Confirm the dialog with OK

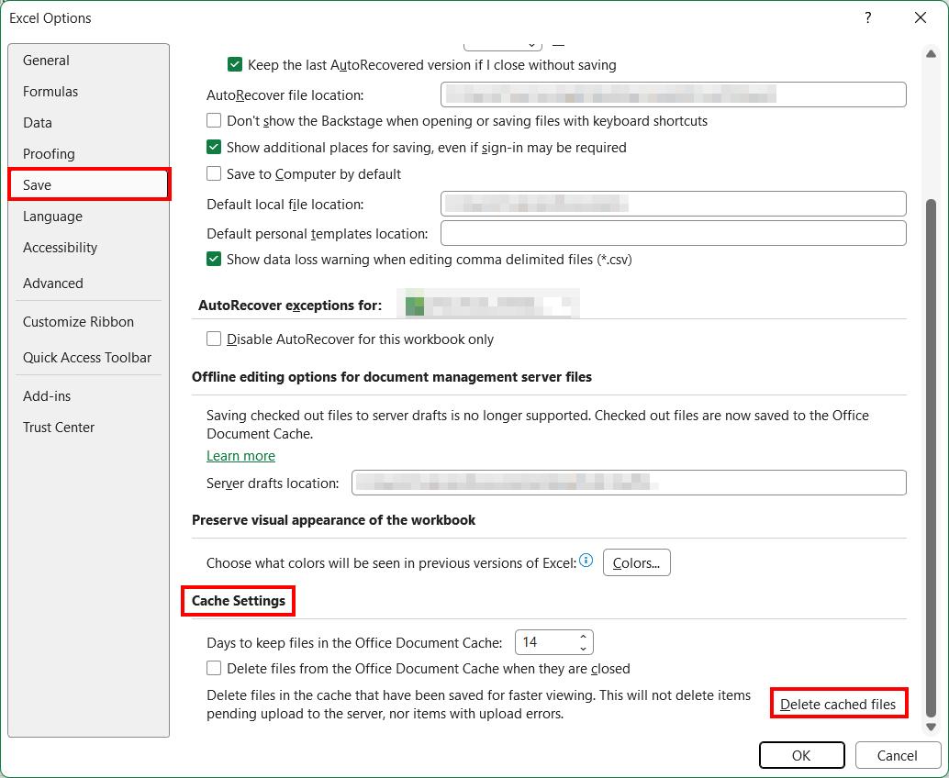point(801,756)
